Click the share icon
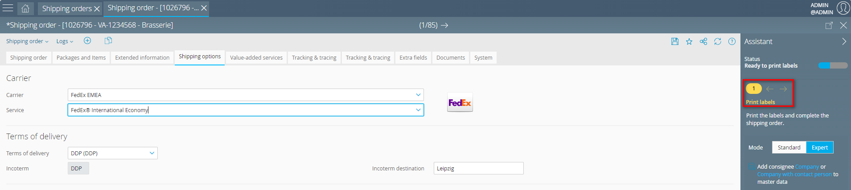Viewport: 851px width, 190px height. tap(703, 41)
